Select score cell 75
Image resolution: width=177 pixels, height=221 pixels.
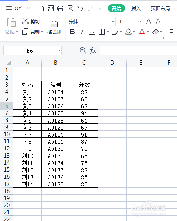pos(84,163)
